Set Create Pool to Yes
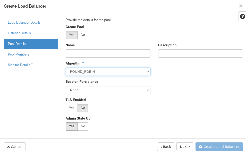Image resolution: width=246 pixels, height=154 pixels. [x=72, y=35]
